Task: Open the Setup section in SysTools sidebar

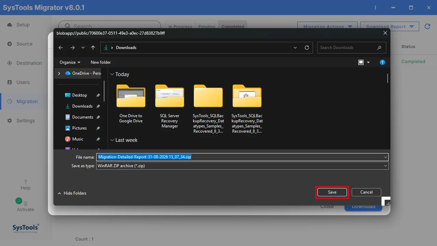Action: tap(19, 25)
